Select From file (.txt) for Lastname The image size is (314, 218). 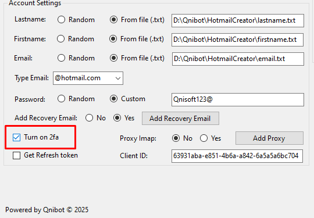(137, 20)
